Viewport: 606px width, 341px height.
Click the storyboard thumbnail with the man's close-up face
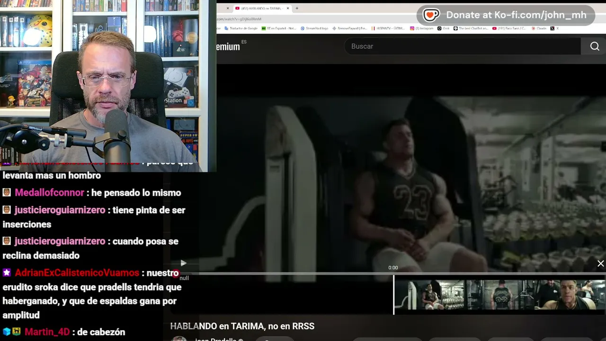(x=570, y=295)
